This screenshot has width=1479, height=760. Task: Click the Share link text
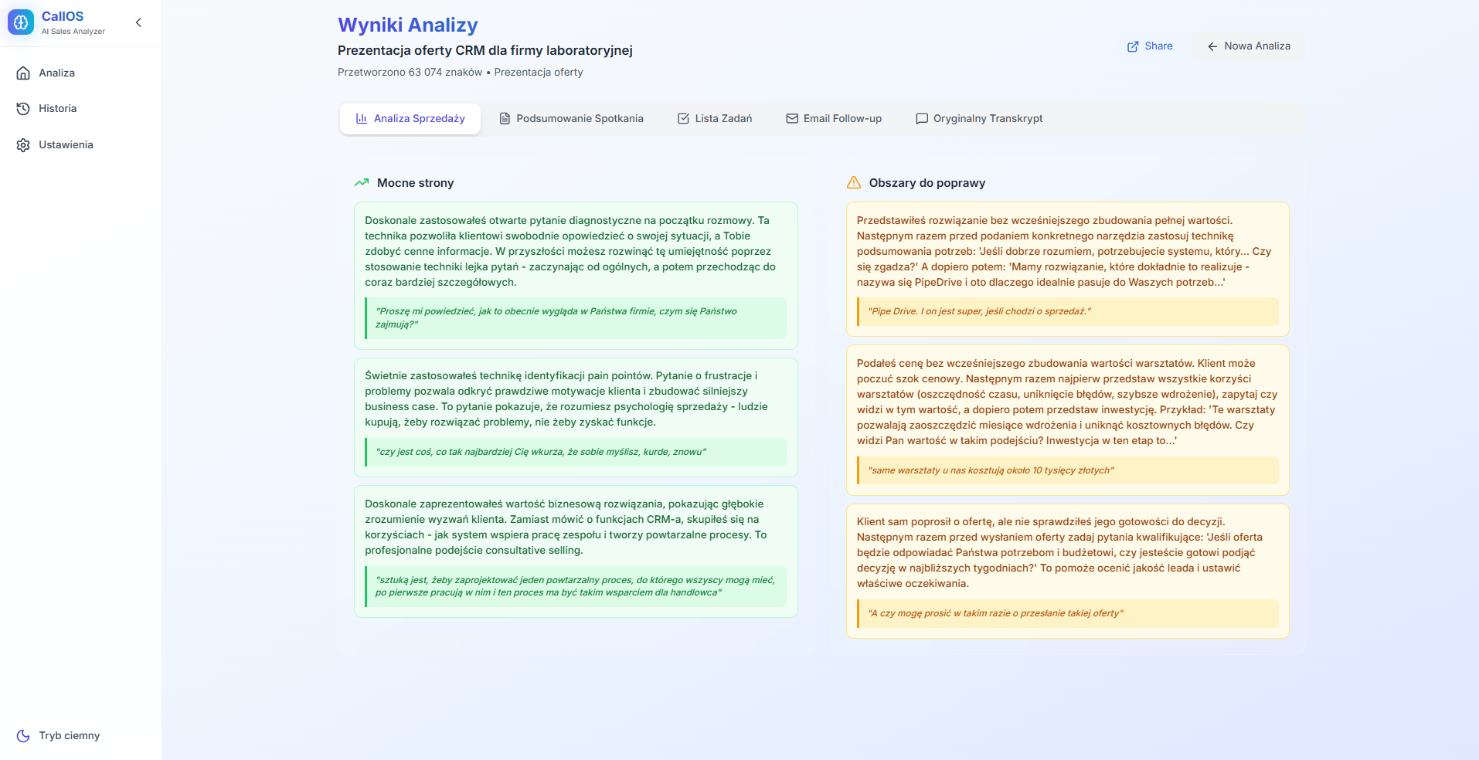pyautogui.click(x=1158, y=46)
